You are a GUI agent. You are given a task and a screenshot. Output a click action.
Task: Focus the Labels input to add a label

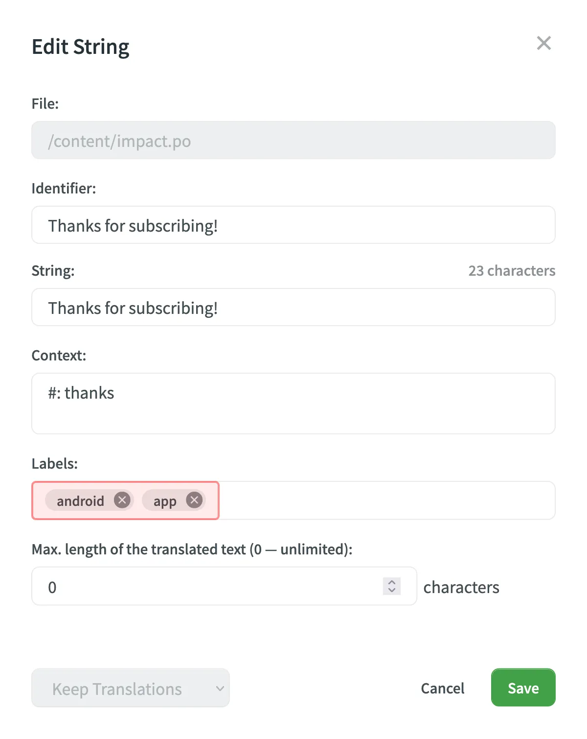(342, 500)
